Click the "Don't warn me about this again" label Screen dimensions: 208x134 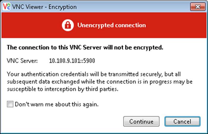57,104
